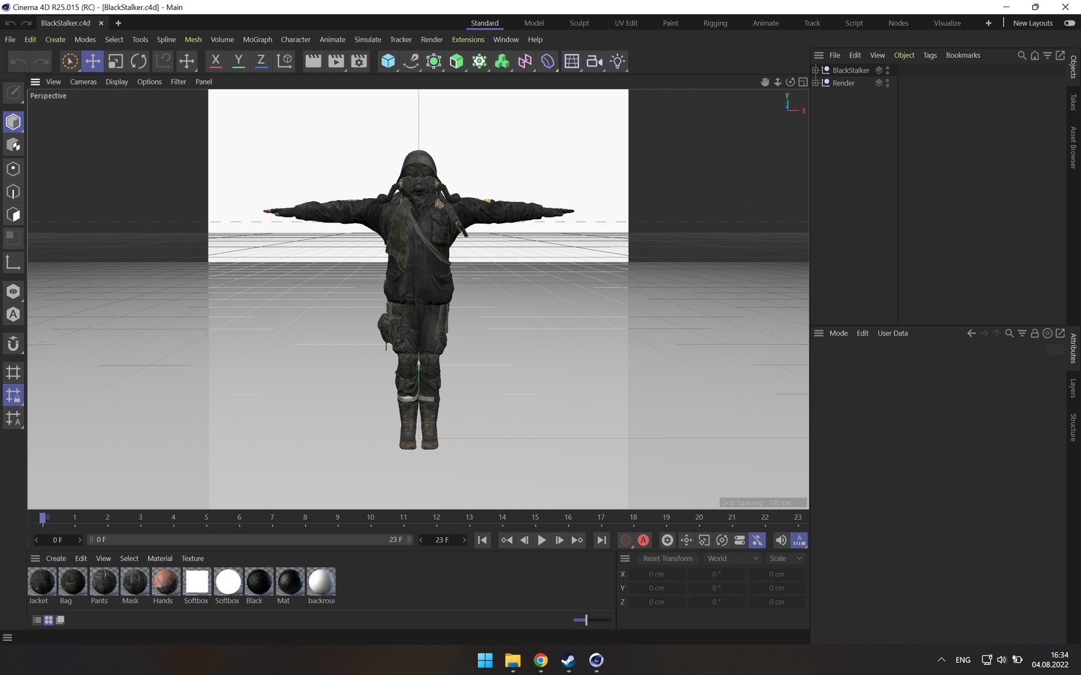Open the Spline Pen tool
The image size is (1081, 675).
pyautogui.click(x=411, y=61)
